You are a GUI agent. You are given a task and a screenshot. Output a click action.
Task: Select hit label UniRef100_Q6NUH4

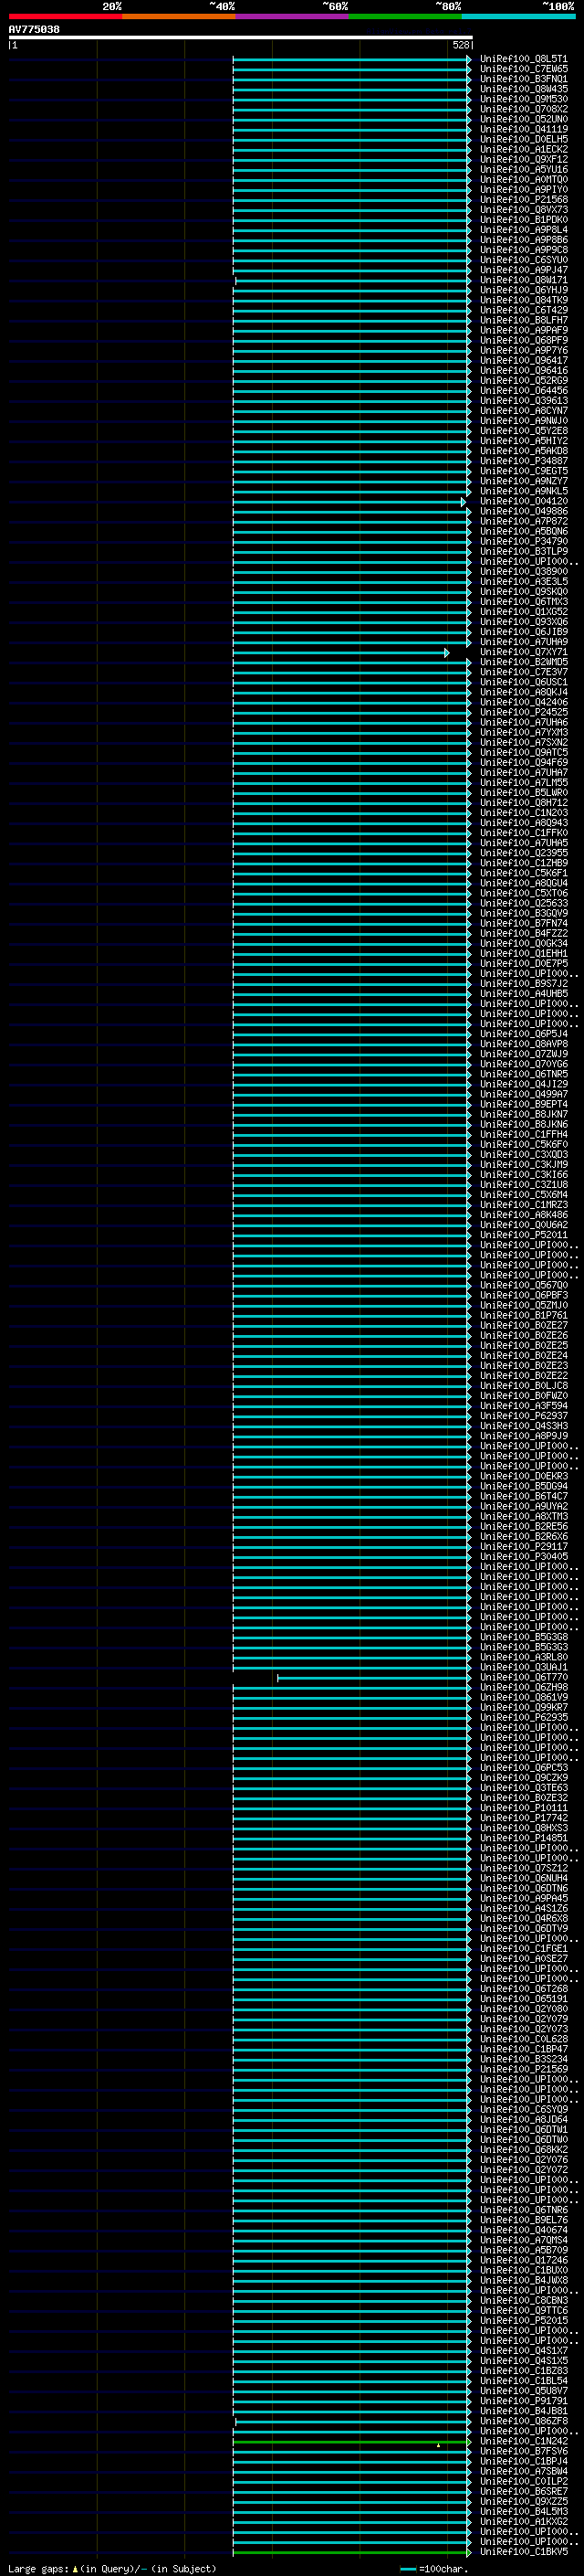[x=523, y=1878]
